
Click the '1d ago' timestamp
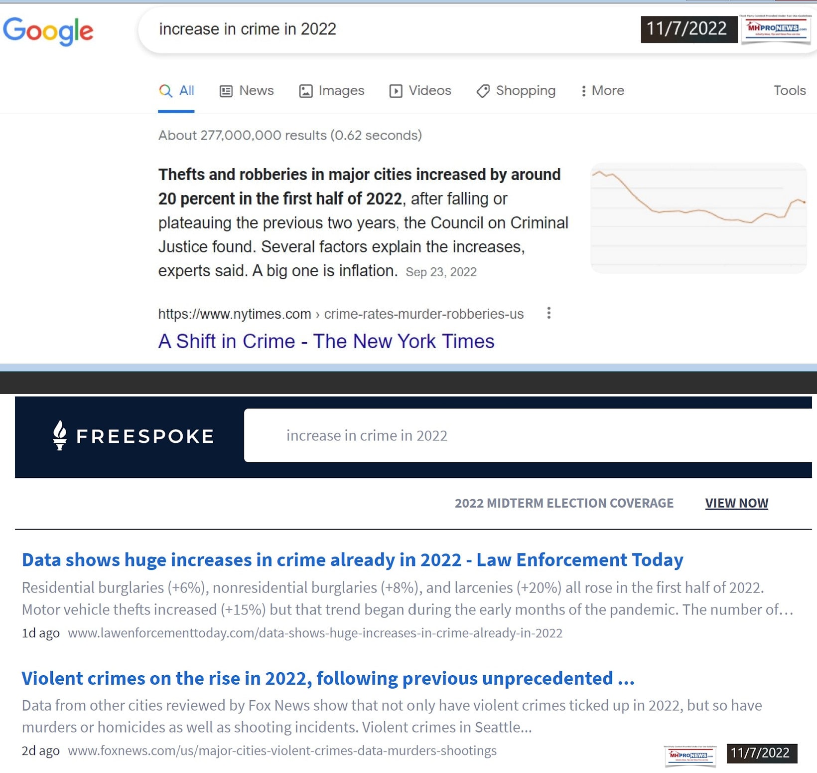click(40, 633)
